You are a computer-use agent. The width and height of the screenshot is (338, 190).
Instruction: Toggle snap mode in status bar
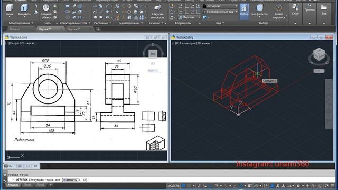pyautogui.click(x=189, y=186)
